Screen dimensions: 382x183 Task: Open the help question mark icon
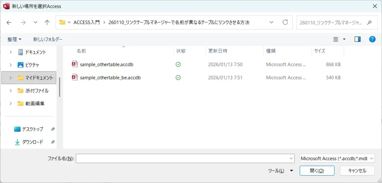(x=372, y=39)
